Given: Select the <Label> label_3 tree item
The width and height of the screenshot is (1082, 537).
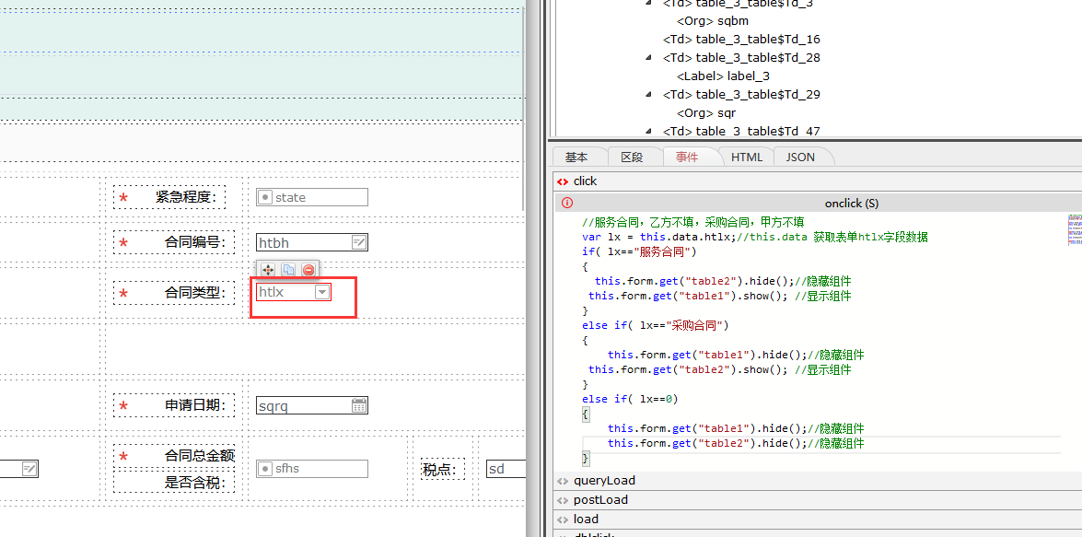Looking at the screenshot, I should click(x=723, y=76).
